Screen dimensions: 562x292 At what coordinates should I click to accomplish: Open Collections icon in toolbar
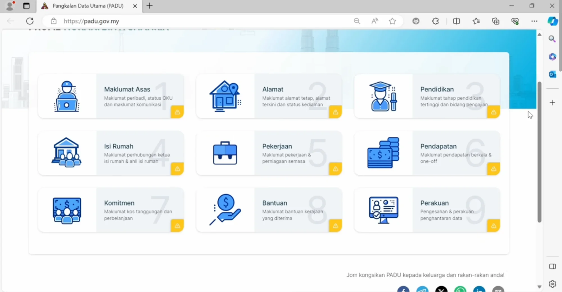(495, 21)
